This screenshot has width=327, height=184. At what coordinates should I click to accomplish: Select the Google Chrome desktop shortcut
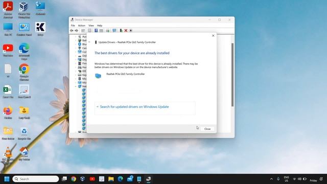pos(24,72)
